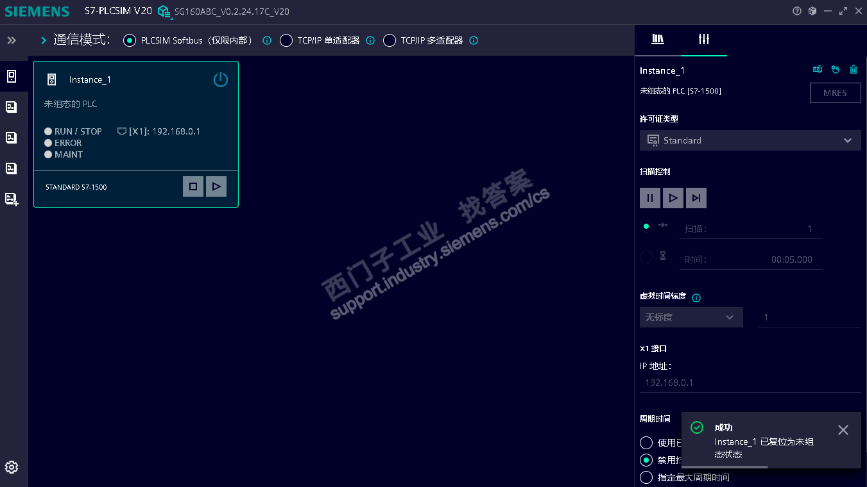Select the first 周期时间 radio 使用已…

(x=646, y=443)
